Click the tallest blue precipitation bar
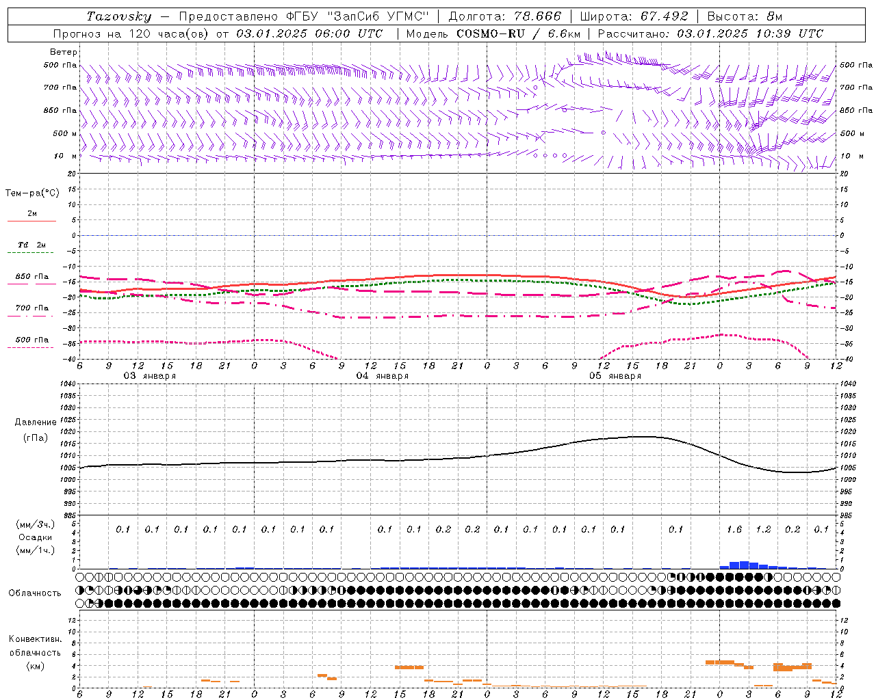 [744, 565]
